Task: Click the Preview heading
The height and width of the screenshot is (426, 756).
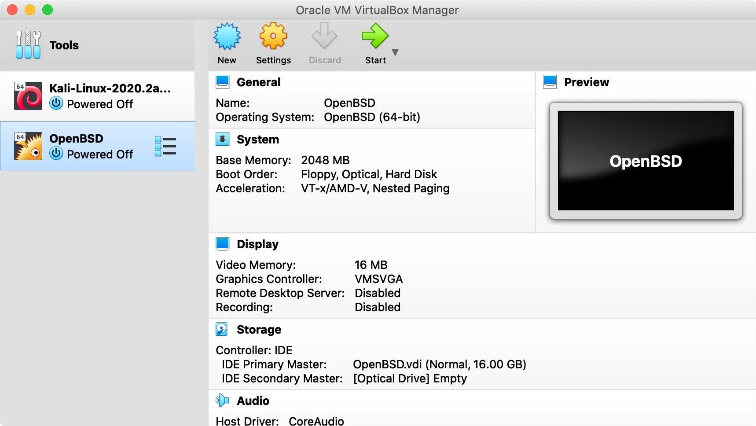Action: click(587, 82)
